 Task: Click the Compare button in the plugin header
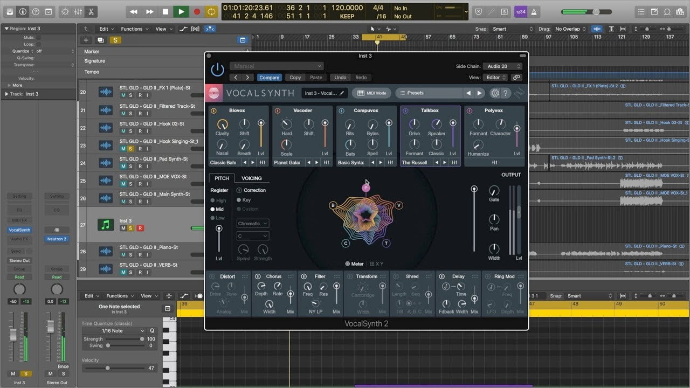pos(269,77)
